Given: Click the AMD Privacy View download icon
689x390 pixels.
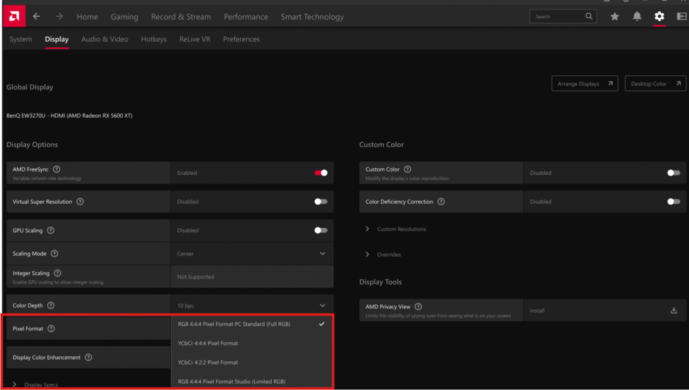Looking at the screenshot, I should click(674, 311).
